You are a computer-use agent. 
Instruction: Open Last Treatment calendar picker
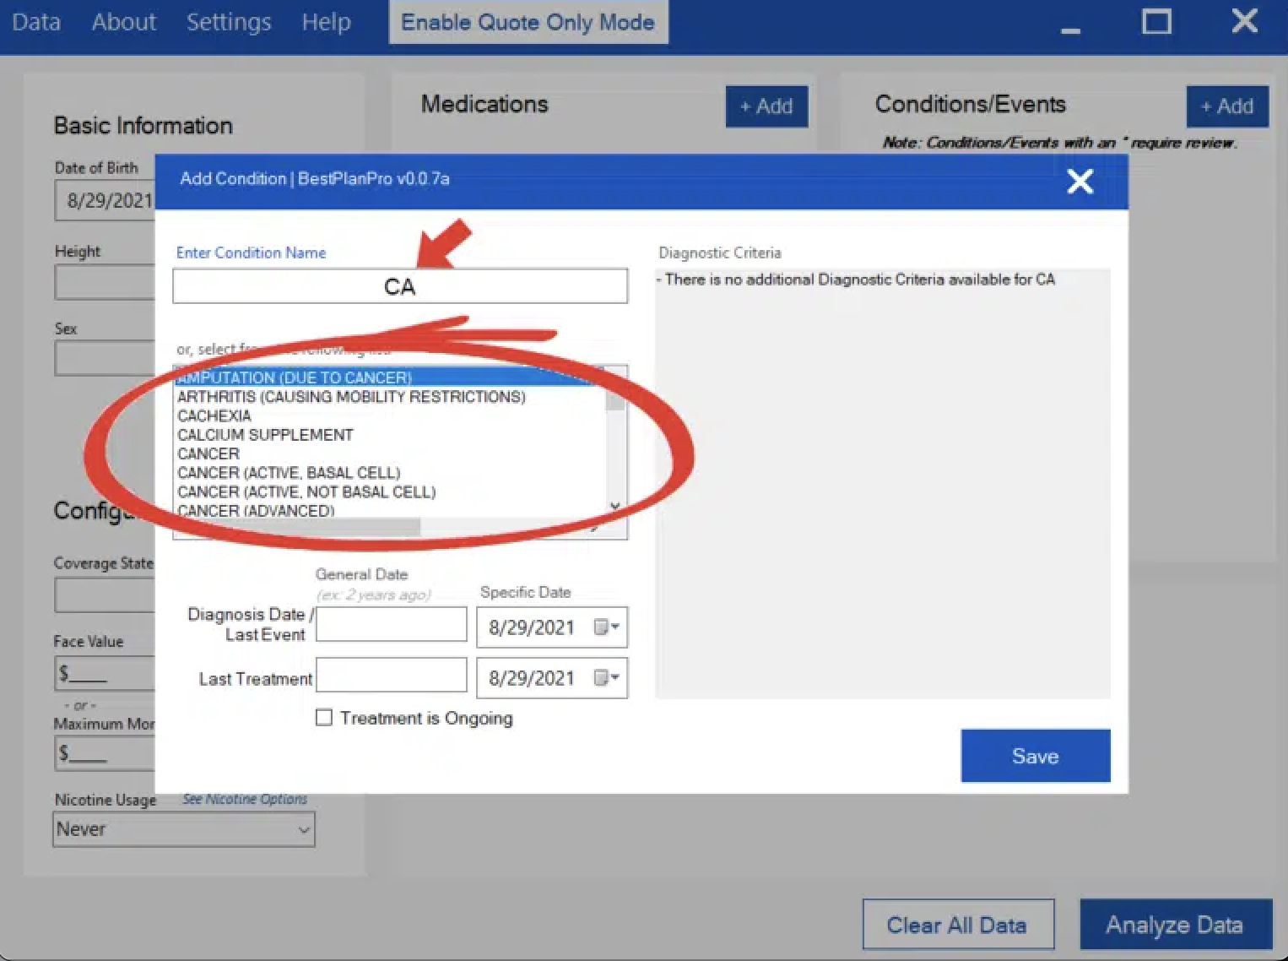tap(606, 678)
